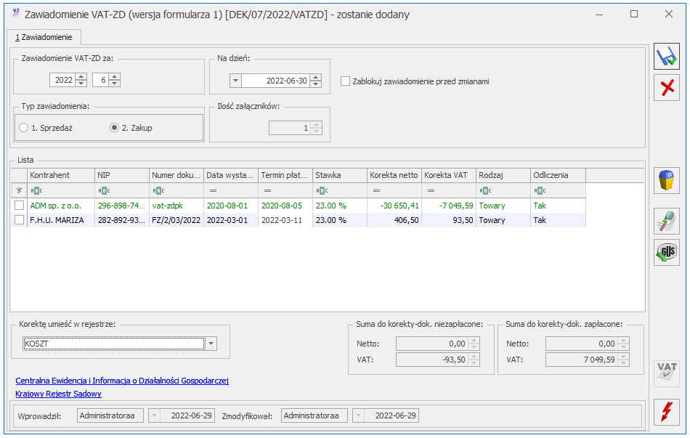Click the red X cancel icon

coord(666,88)
